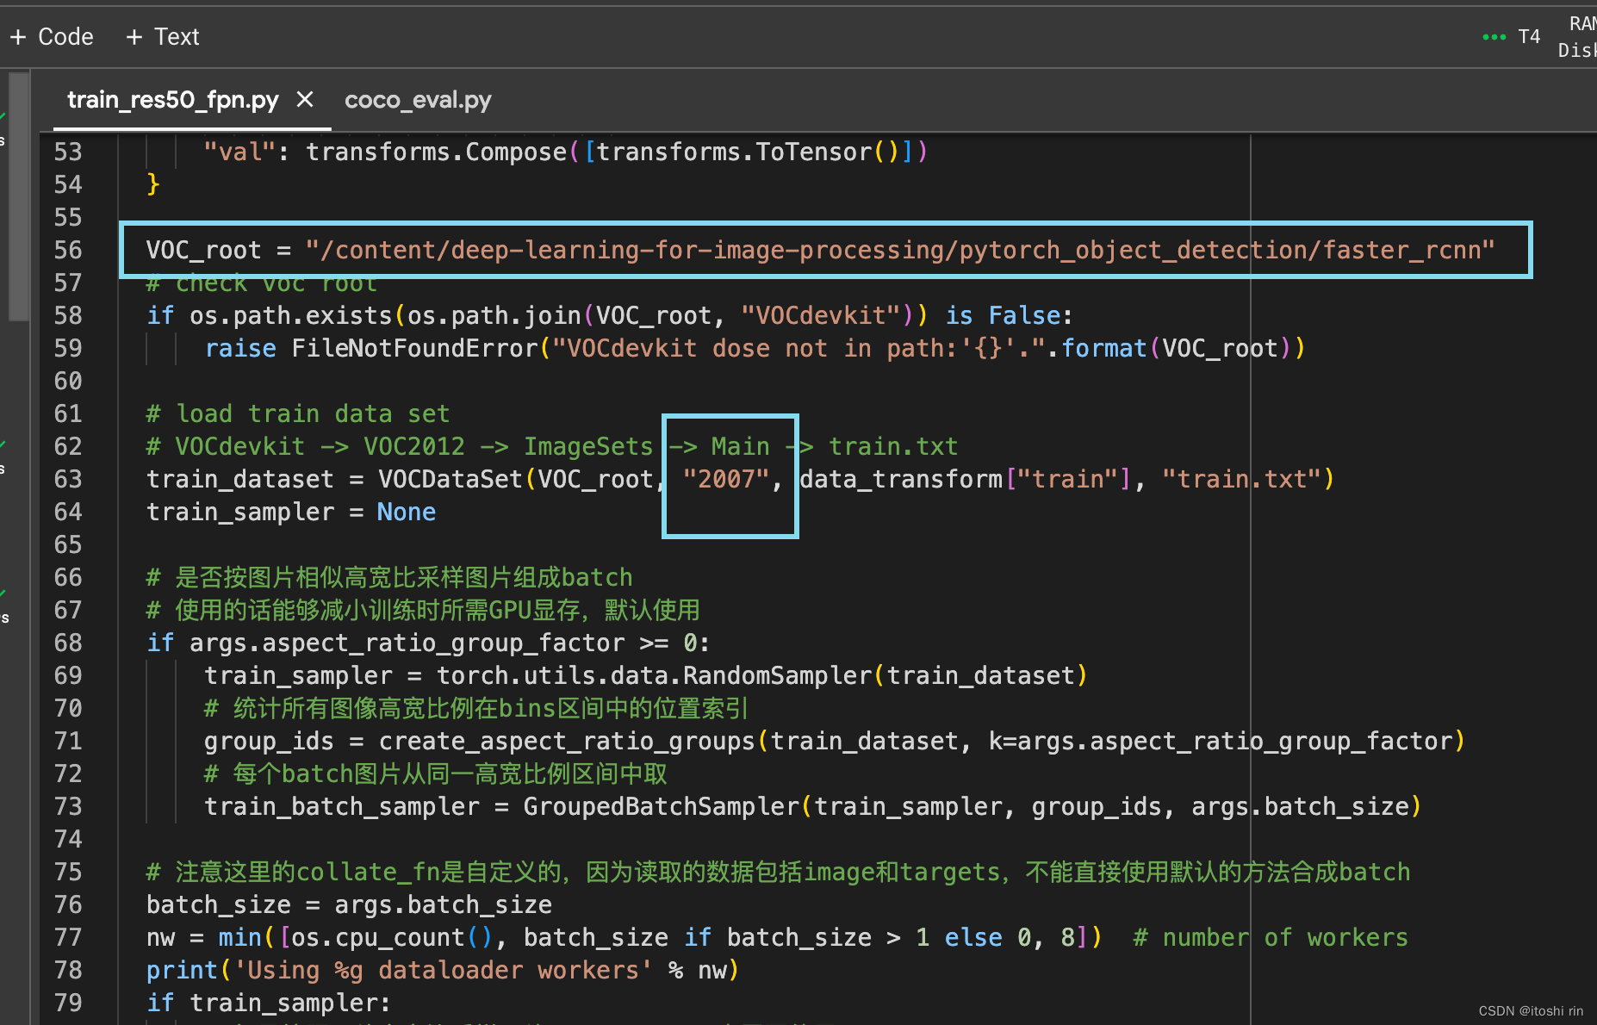The height and width of the screenshot is (1025, 1597).
Task: Click args.aspect_ratio_group_factor on line 68
Action: pyautogui.click(x=407, y=643)
